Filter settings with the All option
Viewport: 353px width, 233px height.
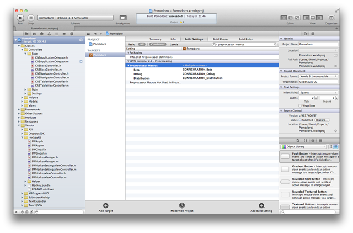click(142, 44)
